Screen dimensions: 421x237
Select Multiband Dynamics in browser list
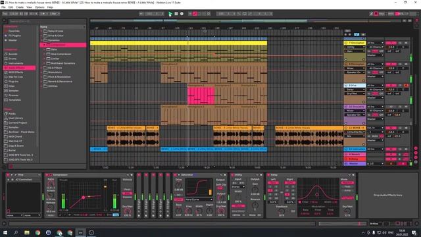coord(63,63)
